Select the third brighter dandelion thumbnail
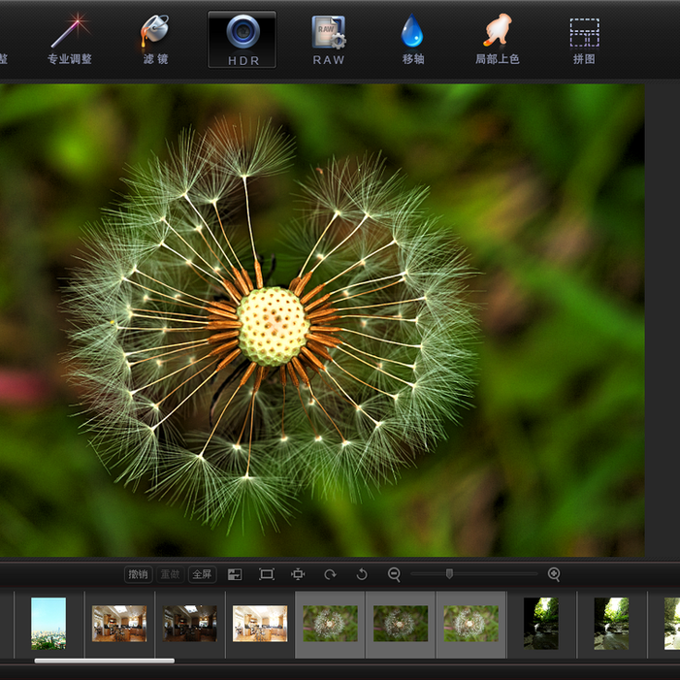 click(471, 623)
